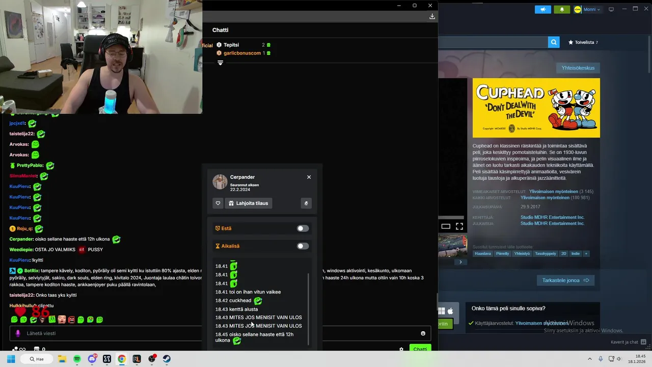Open Toivelista wishlist link in Steam

coord(583,42)
